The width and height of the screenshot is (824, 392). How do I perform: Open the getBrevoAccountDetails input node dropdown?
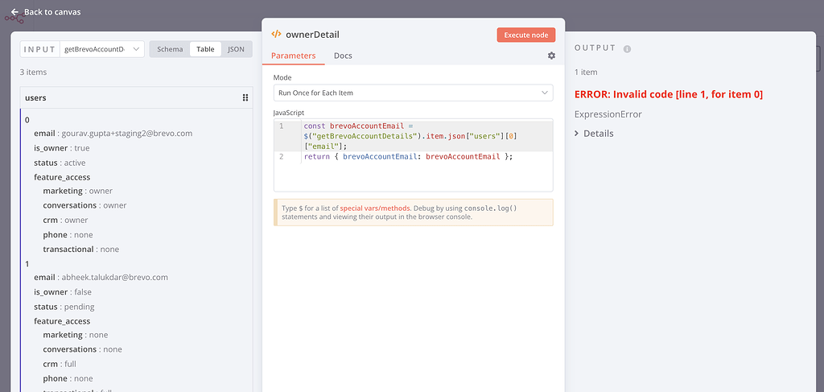102,49
